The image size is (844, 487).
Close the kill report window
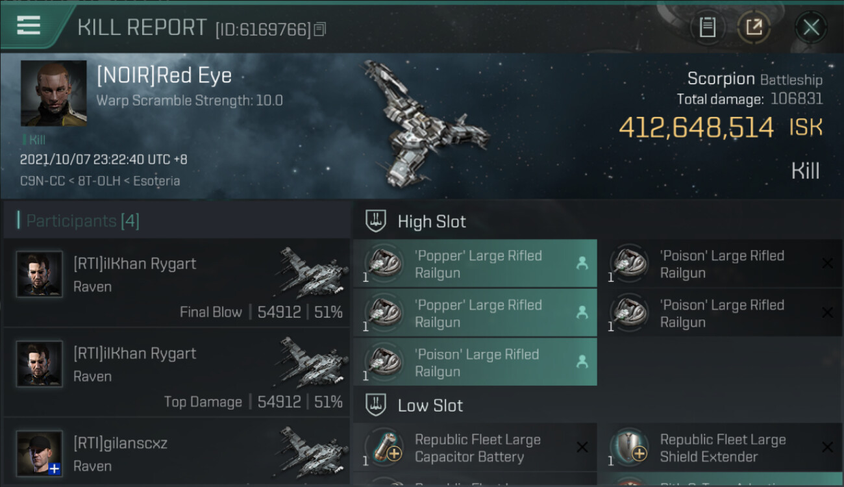[x=811, y=27]
